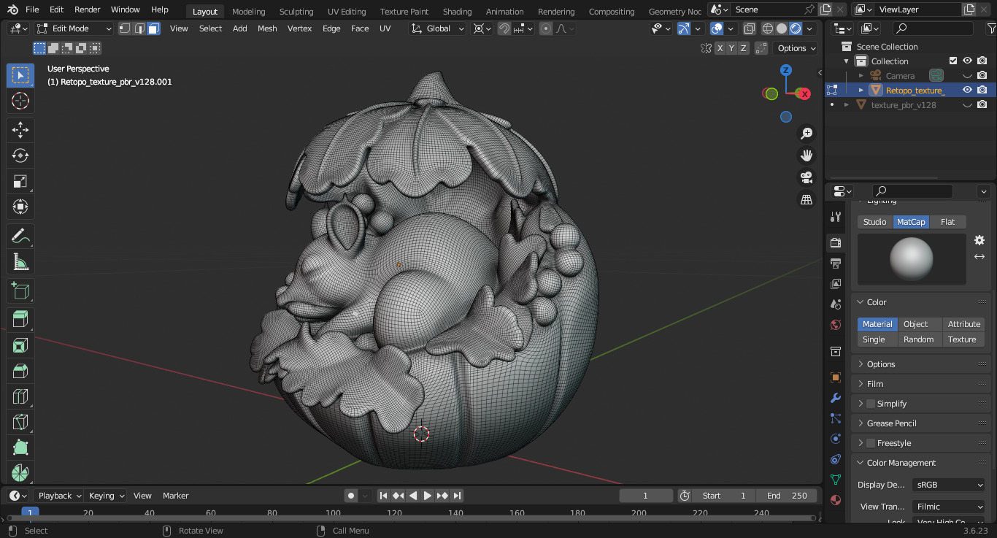
Task: Open the Playback dropdown in timeline
Action: point(60,496)
